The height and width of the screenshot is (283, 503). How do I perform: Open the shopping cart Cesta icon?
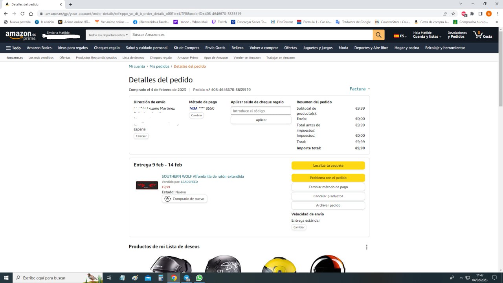click(x=483, y=35)
